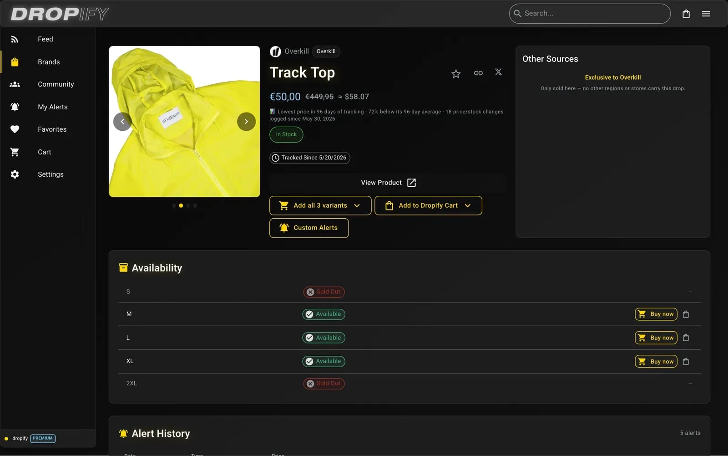Screen dimensions: 728x456
Task: Select fourth image carousel dot
Action: click(x=195, y=205)
